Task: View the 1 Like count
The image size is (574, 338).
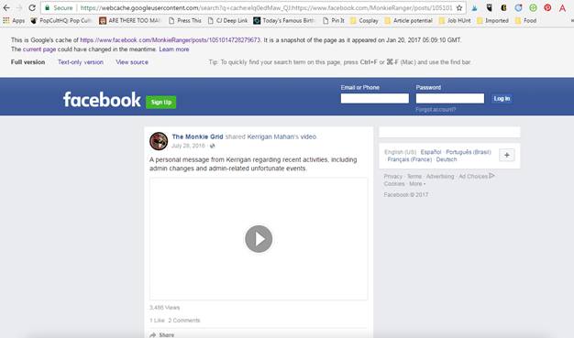Action: click(157, 321)
